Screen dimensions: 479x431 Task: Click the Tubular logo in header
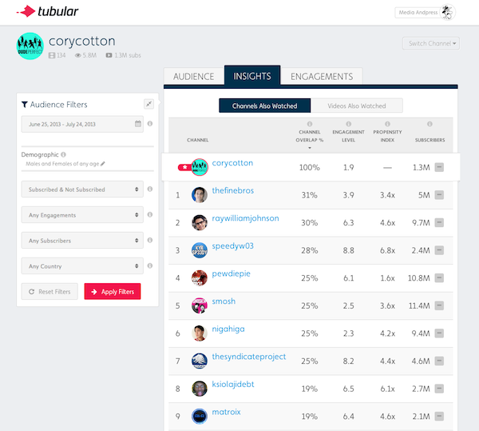pos(48,11)
